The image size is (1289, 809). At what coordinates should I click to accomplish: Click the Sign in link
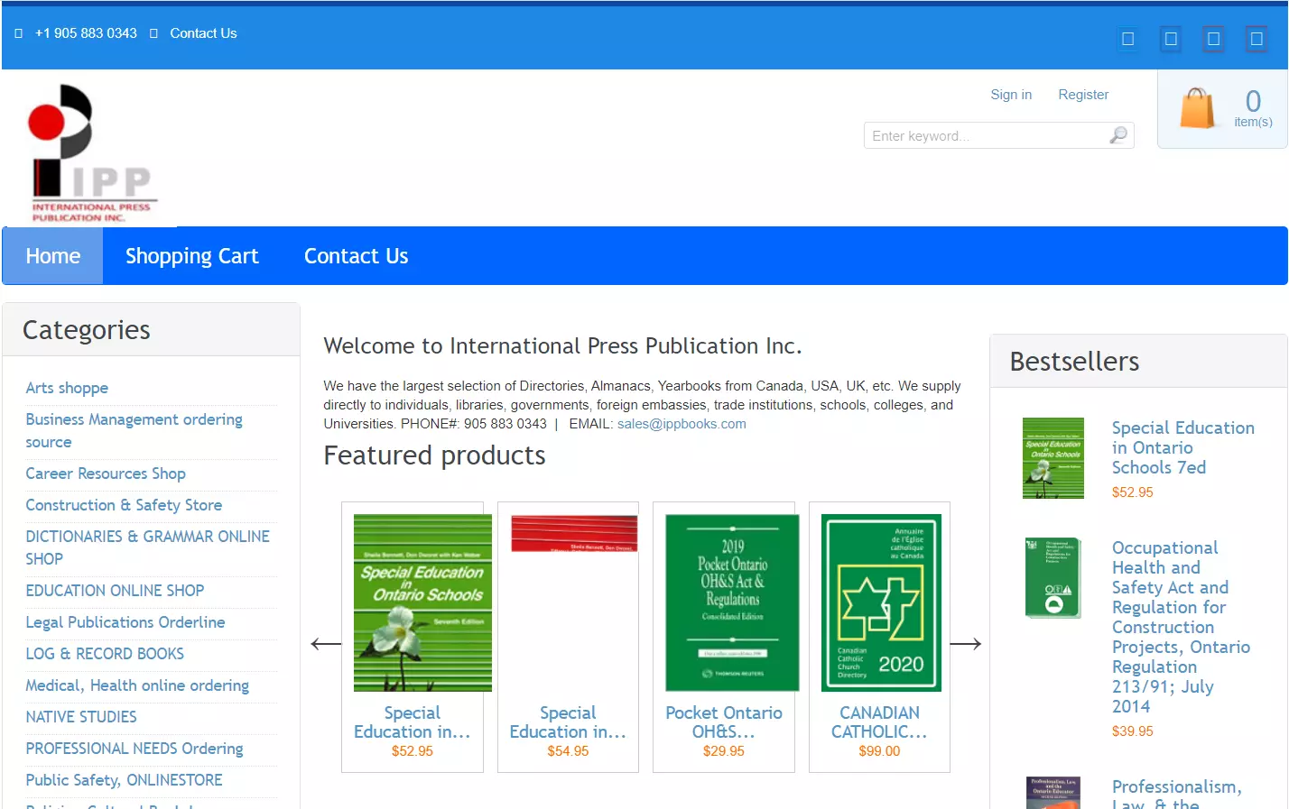(1010, 95)
